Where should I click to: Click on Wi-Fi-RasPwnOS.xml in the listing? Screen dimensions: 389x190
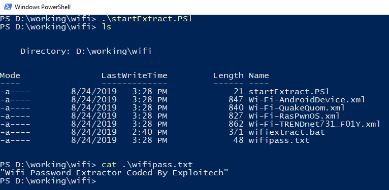tap(294, 116)
